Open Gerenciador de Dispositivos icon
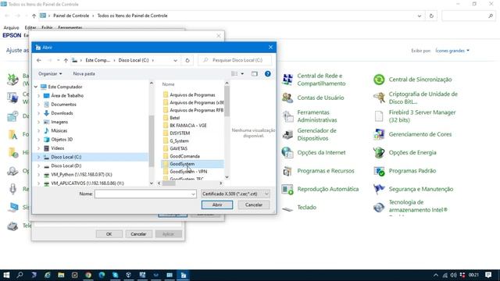500x281 pixels. click(287, 134)
